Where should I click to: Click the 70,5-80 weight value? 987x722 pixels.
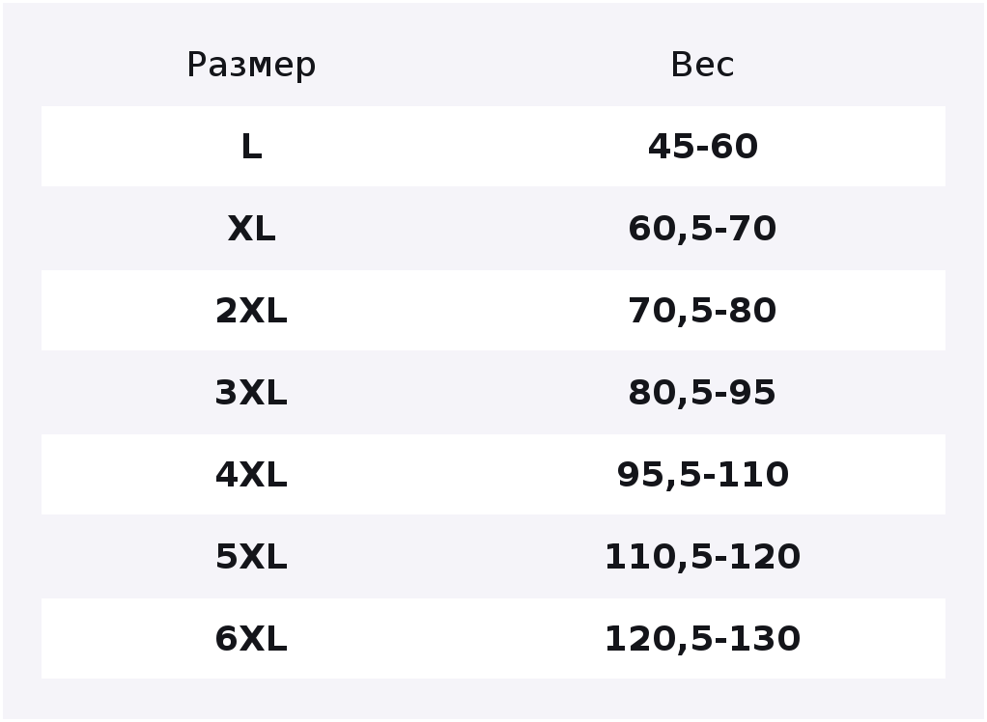point(702,311)
